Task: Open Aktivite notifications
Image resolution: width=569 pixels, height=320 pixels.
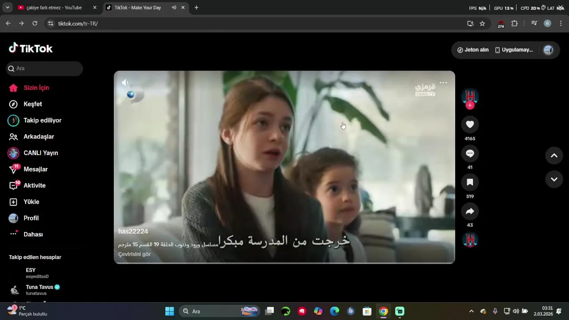Action: (x=34, y=185)
